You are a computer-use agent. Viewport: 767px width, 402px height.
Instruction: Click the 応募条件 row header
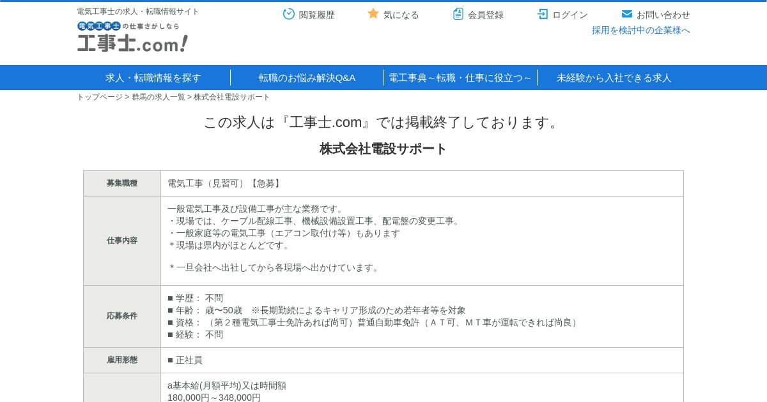(x=122, y=316)
